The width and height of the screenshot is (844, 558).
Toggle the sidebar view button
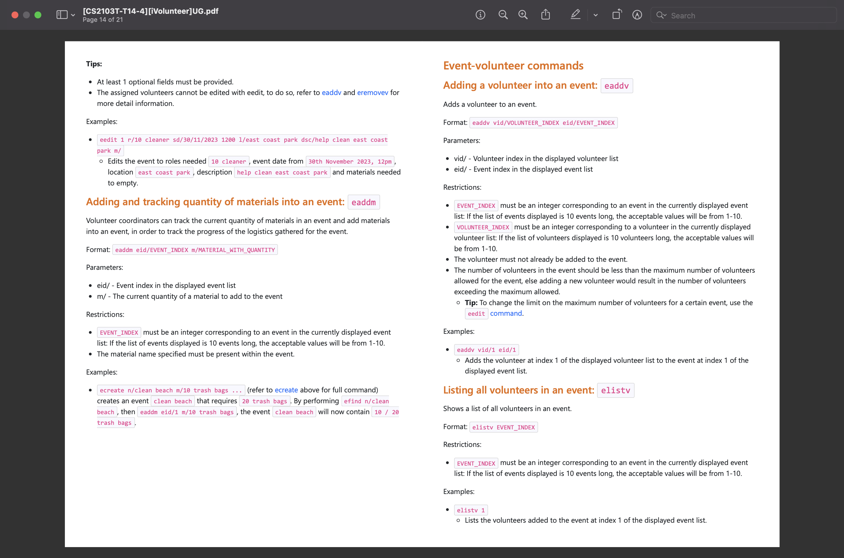[x=62, y=15]
